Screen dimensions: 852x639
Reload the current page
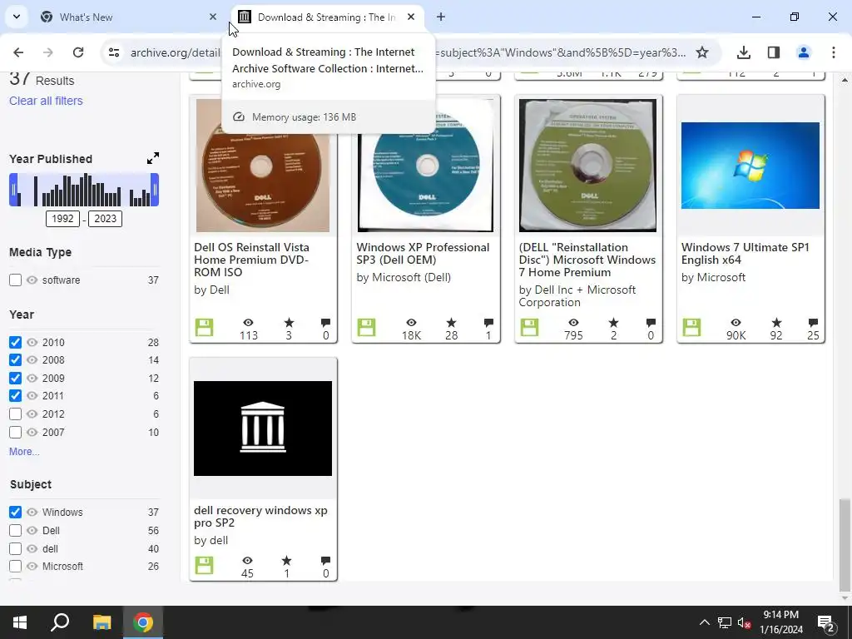pos(78,52)
